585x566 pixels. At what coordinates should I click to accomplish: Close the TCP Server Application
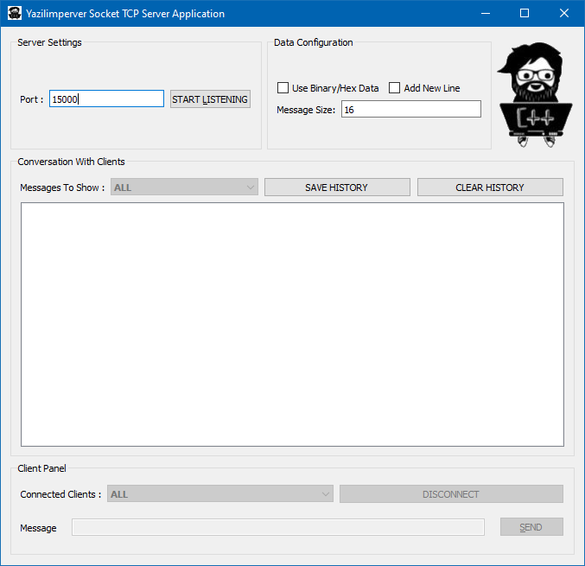tap(563, 14)
